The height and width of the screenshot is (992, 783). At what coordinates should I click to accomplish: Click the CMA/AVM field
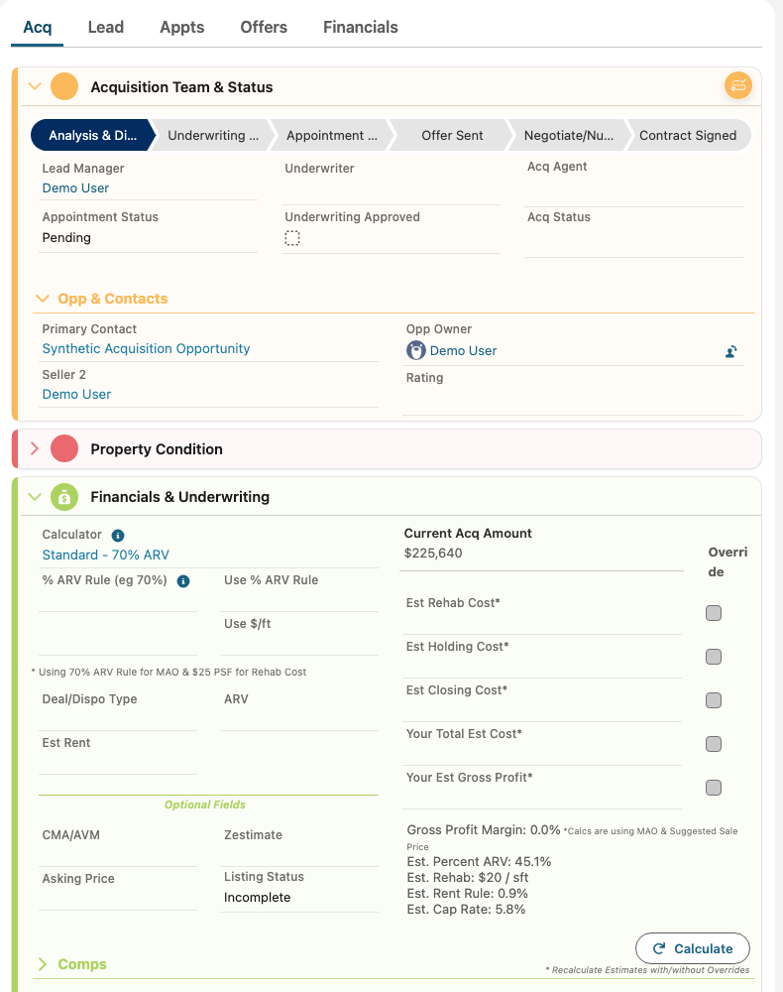(118, 846)
